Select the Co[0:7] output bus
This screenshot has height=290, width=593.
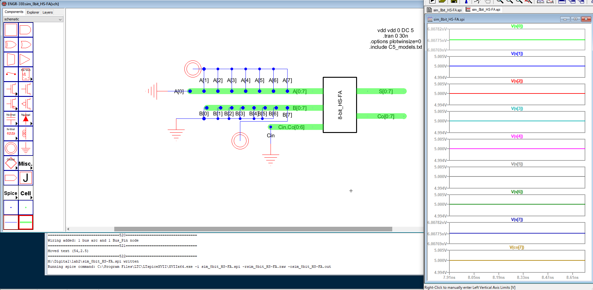(x=382, y=116)
